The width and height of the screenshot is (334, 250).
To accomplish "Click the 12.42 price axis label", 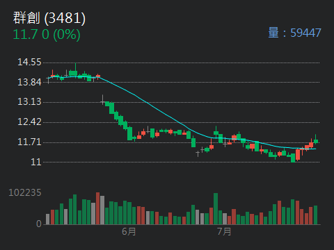I will click(29, 122).
